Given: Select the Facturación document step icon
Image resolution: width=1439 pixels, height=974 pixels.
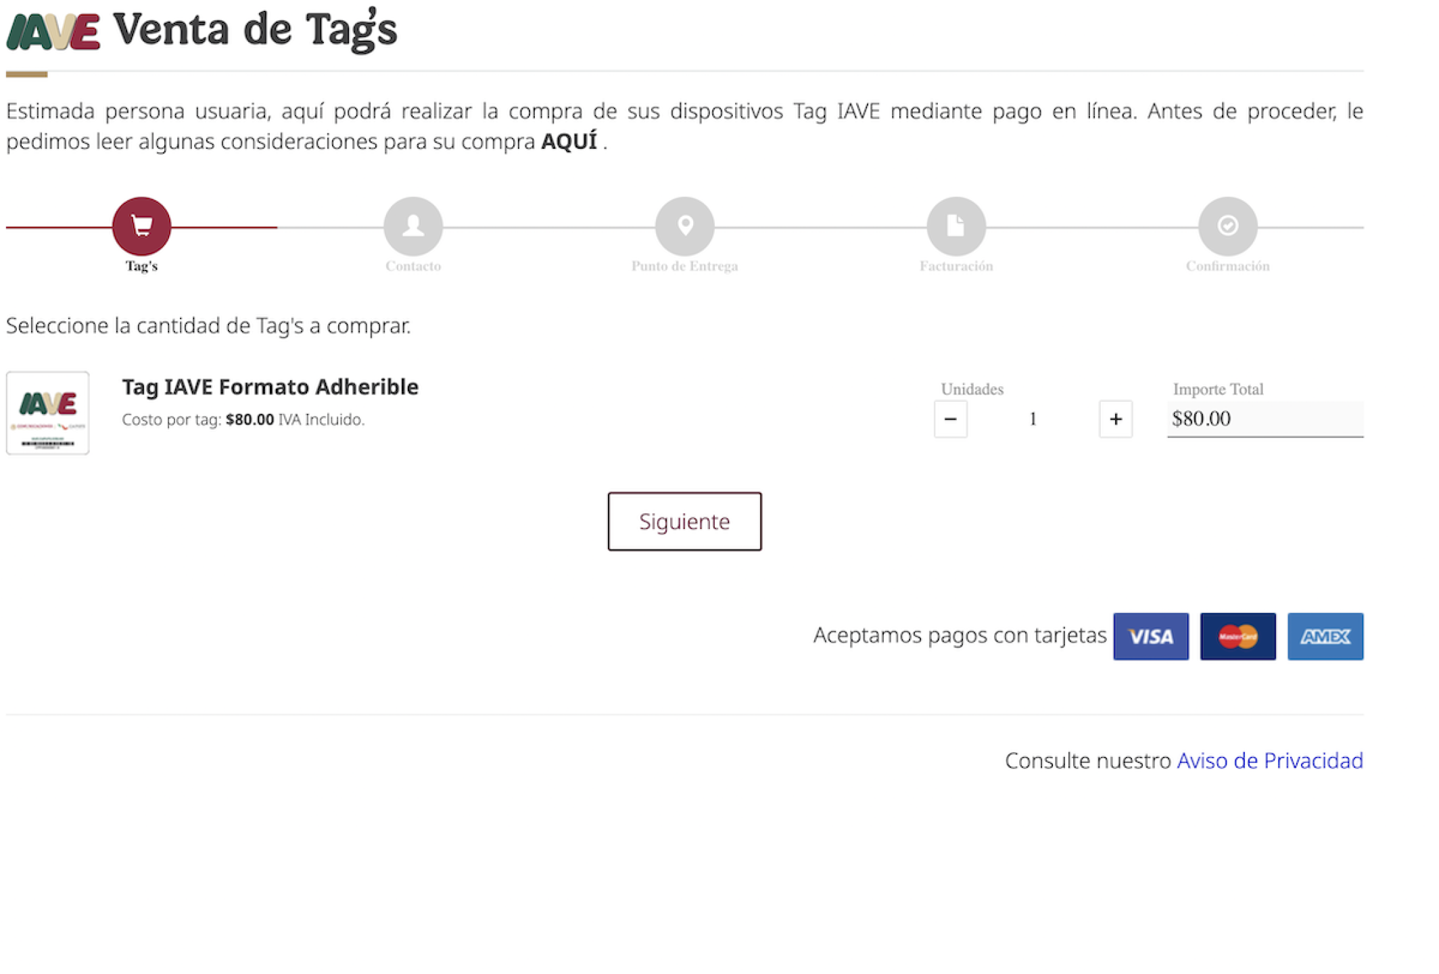Looking at the screenshot, I should [956, 226].
